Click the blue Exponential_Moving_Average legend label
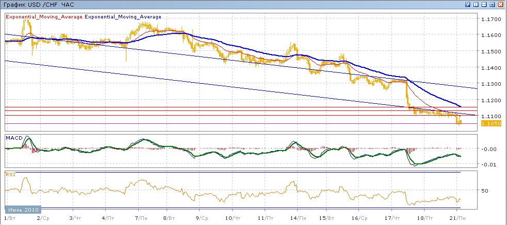The width and height of the screenshot is (507, 225). [123, 17]
